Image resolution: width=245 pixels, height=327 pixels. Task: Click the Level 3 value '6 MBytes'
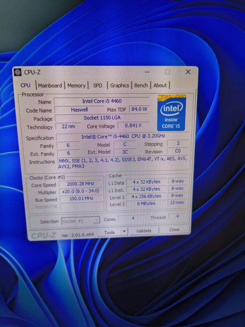pyautogui.click(x=146, y=203)
